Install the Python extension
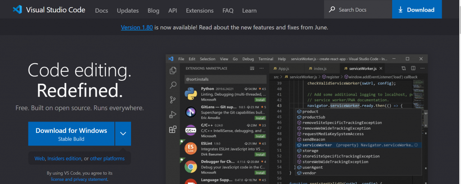The height and width of the screenshot is (184, 461). pyautogui.click(x=260, y=100)
